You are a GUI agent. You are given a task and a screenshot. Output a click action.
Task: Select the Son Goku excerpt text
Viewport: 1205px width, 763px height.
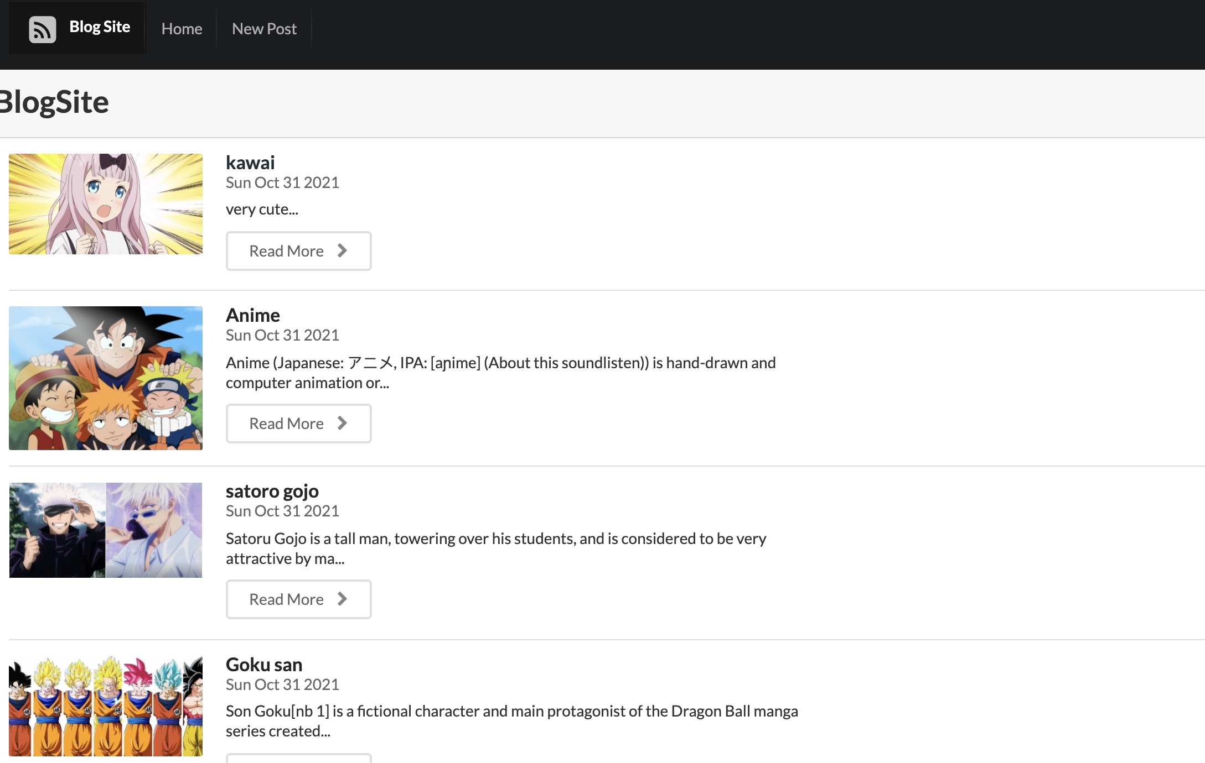tap(512, 721)
